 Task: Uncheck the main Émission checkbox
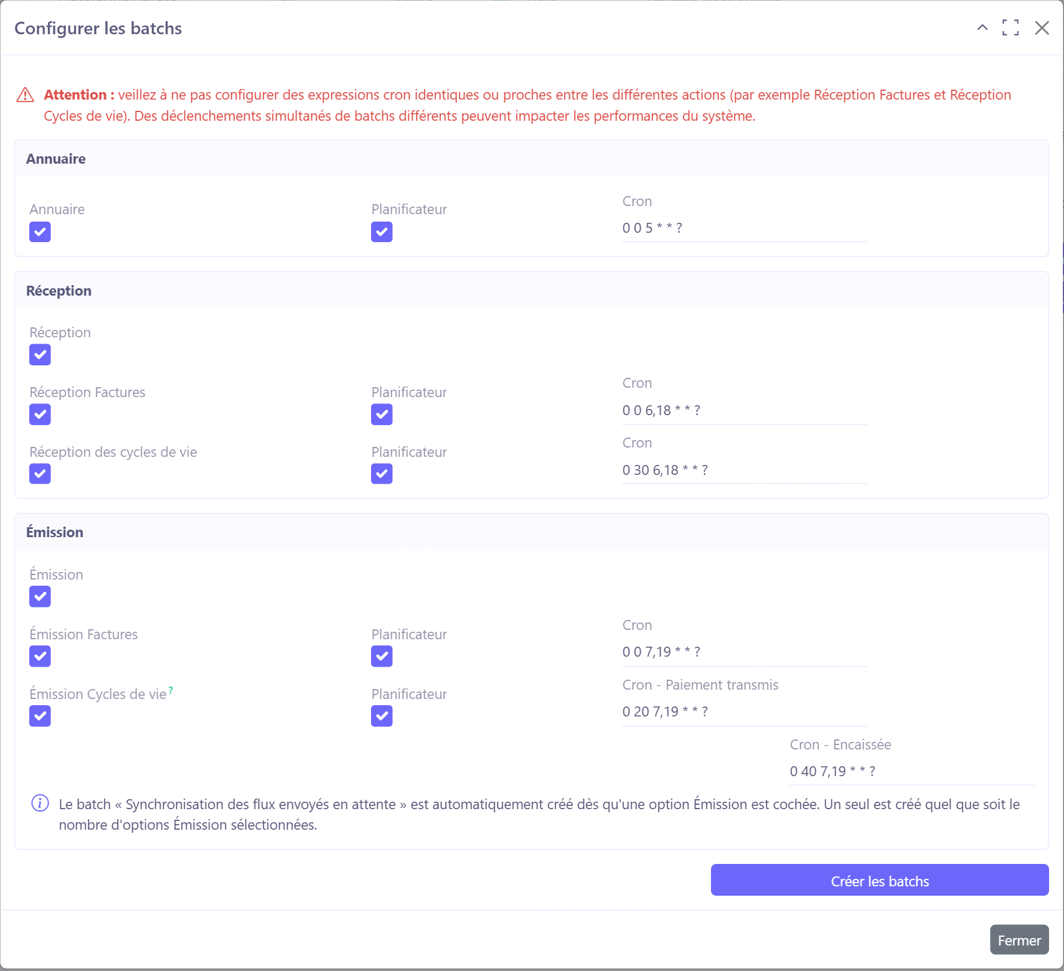click(40, 597)
